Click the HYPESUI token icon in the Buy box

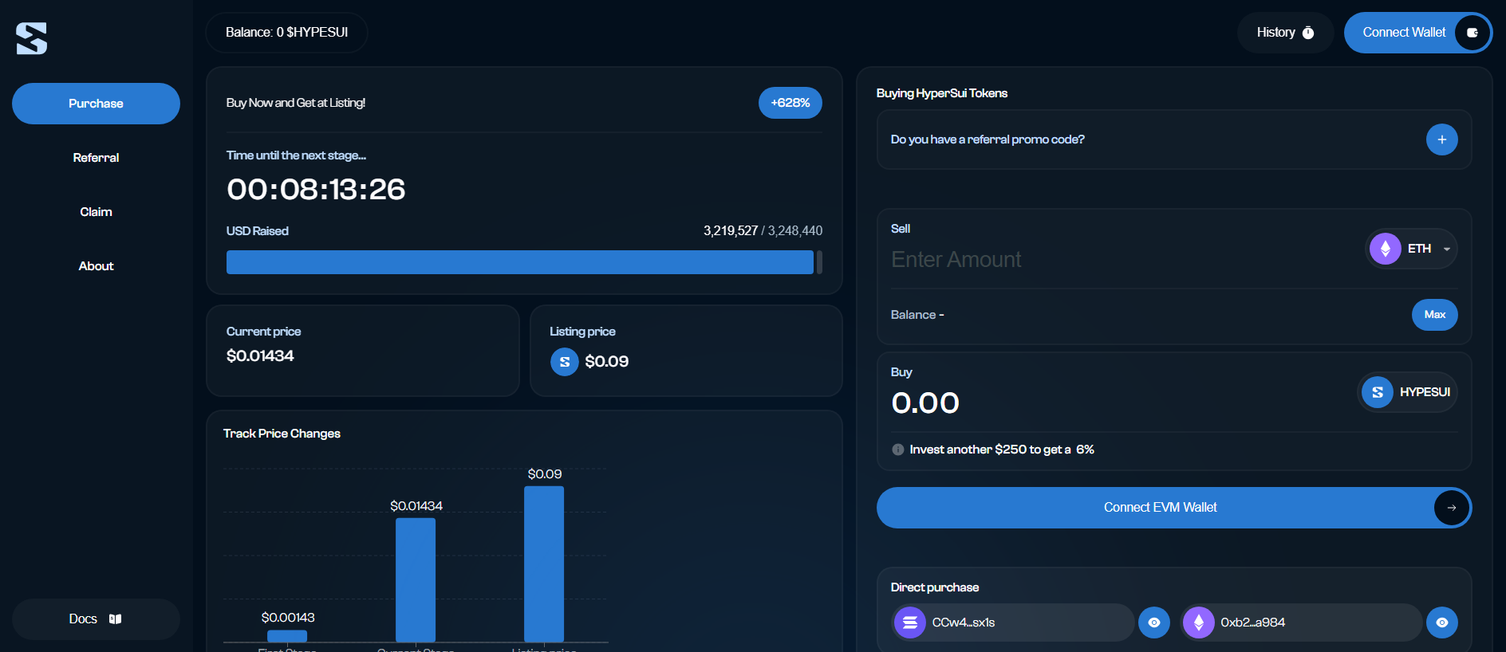tap(1377, 392)
